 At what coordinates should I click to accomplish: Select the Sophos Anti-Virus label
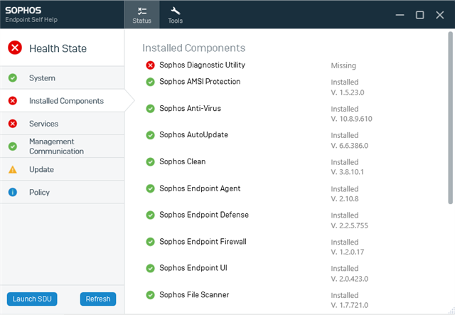point(190,108)
